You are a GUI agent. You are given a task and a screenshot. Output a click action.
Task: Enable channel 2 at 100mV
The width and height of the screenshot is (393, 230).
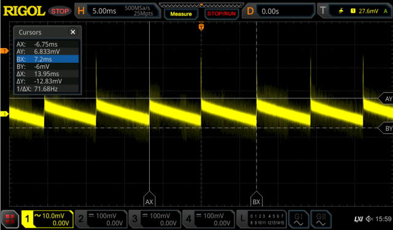[x=101, y=219]
